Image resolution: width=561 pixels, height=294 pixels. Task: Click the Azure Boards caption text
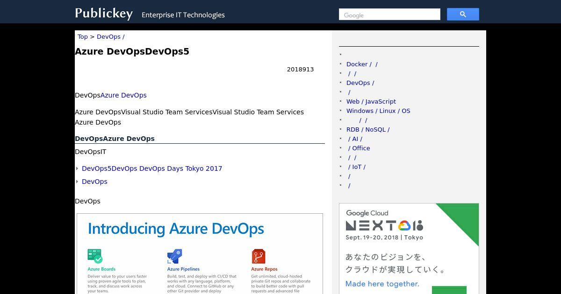point(101,269)
